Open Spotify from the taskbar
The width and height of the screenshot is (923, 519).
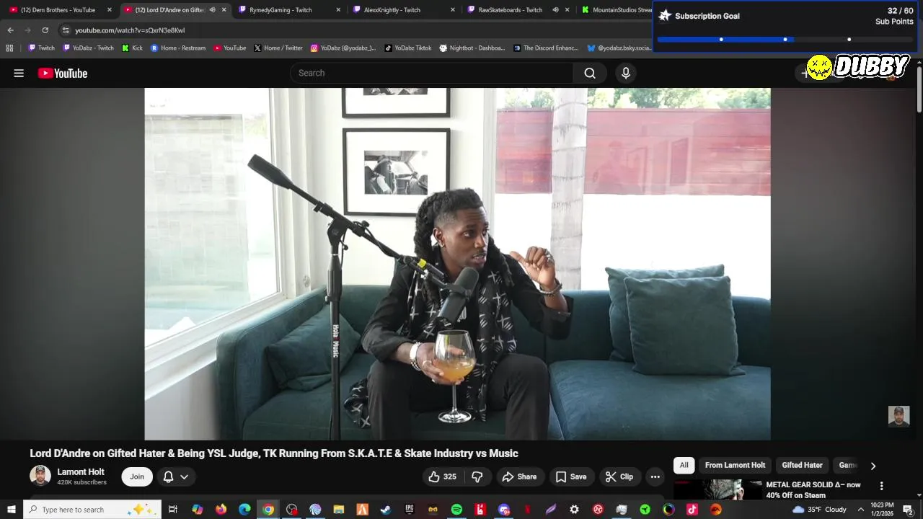click(456, 510)
